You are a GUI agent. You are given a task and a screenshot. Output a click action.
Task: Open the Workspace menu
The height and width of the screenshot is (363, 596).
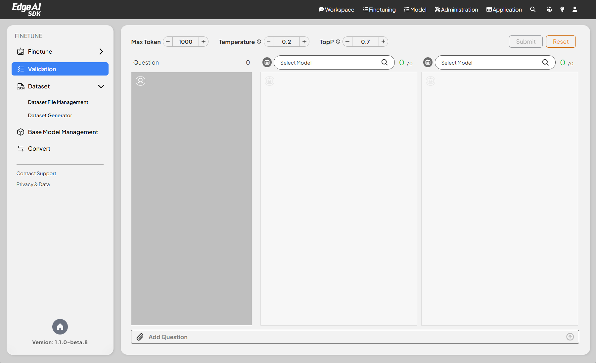pyautogui.click(x=336, y=10)
